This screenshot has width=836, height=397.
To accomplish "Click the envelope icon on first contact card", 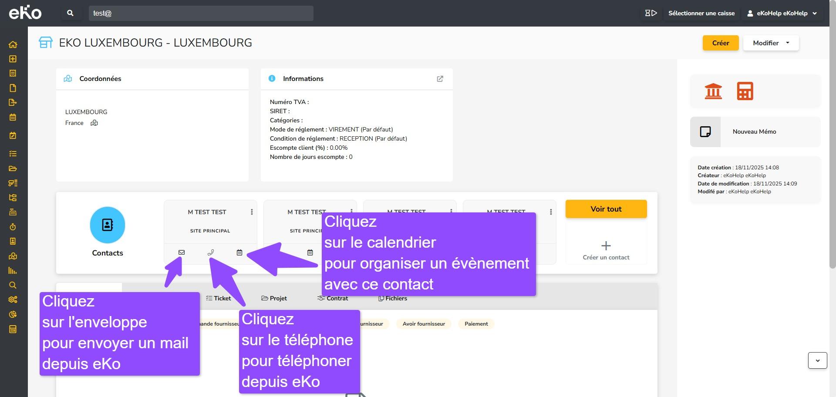I will click(x=182, y=252).
